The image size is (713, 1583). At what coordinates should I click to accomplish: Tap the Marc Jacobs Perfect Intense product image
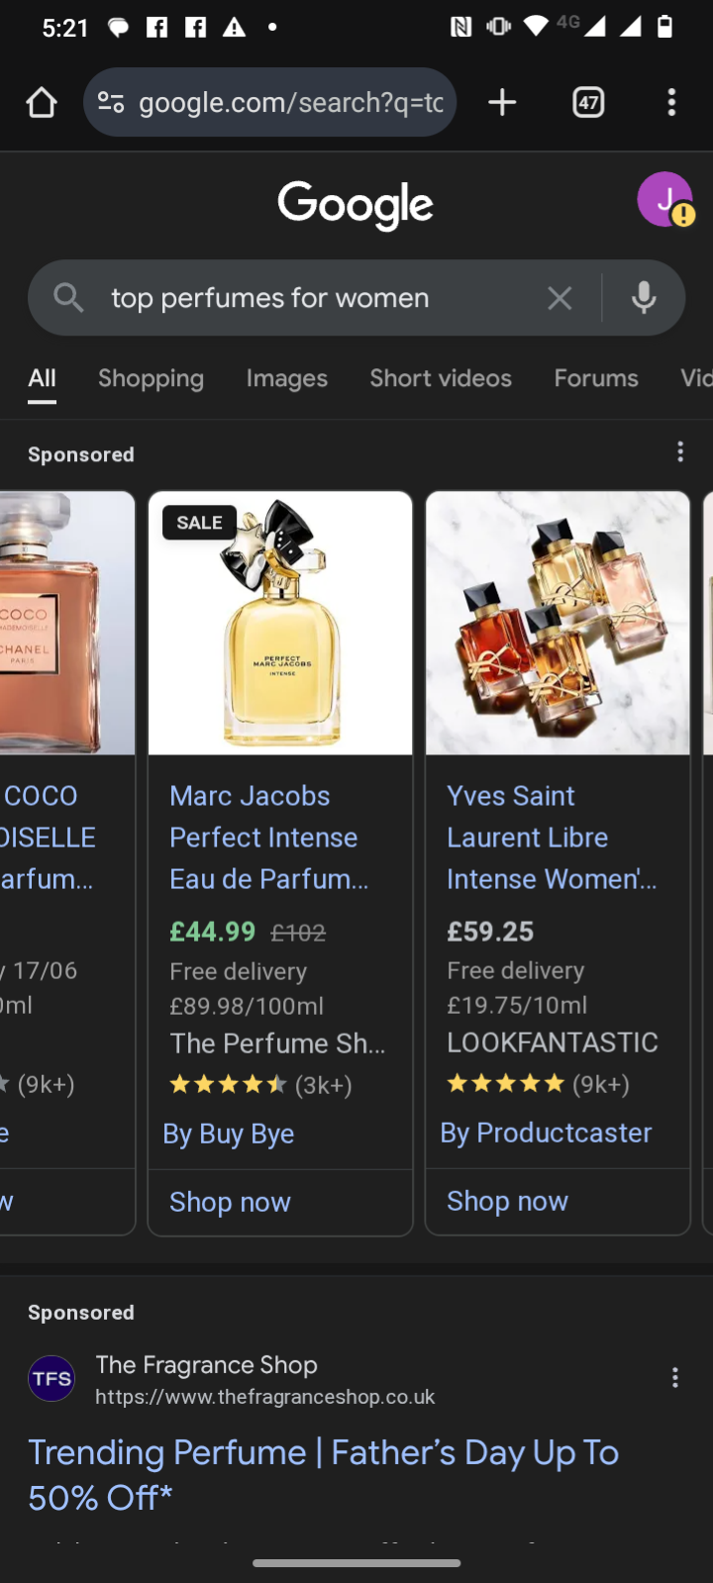pyautogui.click(x=280, y=624)
